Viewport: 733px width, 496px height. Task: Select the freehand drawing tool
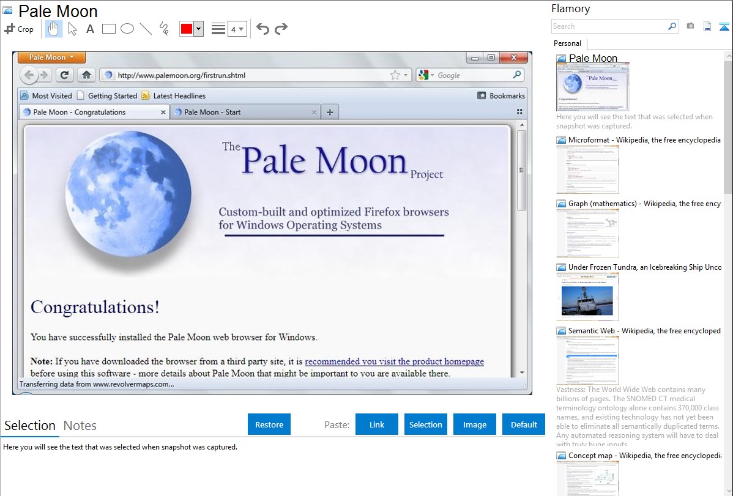(x=164, y=29)
